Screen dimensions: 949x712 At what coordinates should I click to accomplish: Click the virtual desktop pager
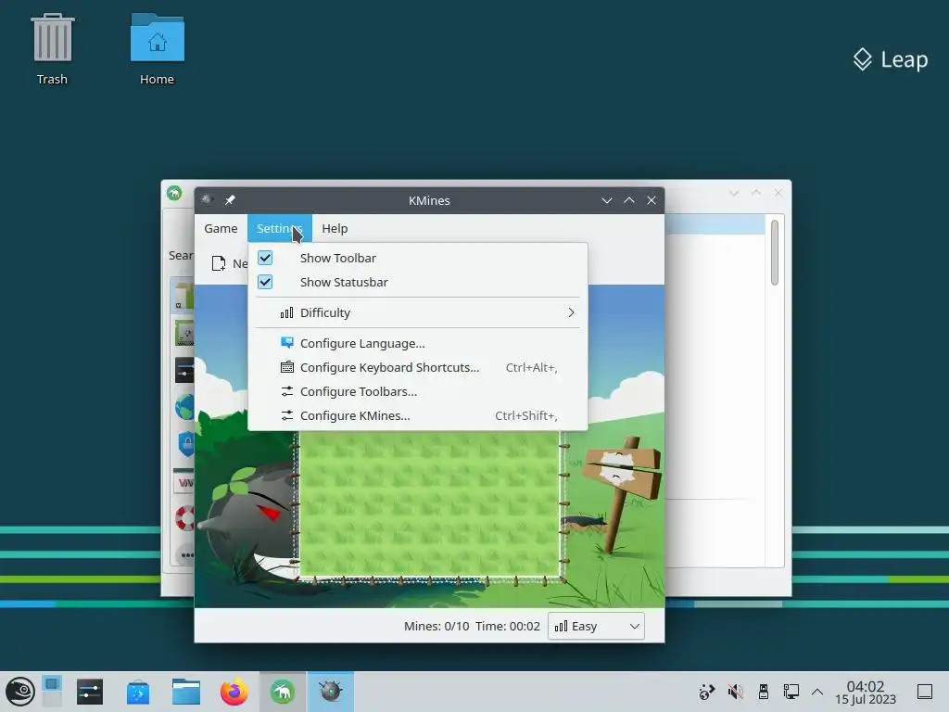pyautogui.click(x=52, y=692)
